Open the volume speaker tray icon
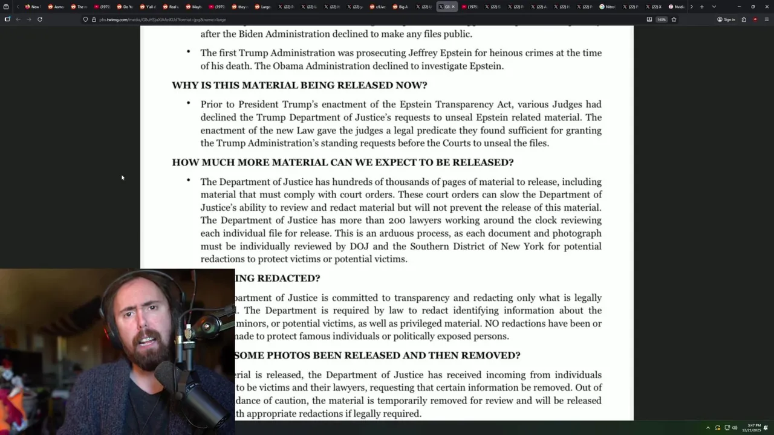The image size is (774, 435). click(735, 428)
